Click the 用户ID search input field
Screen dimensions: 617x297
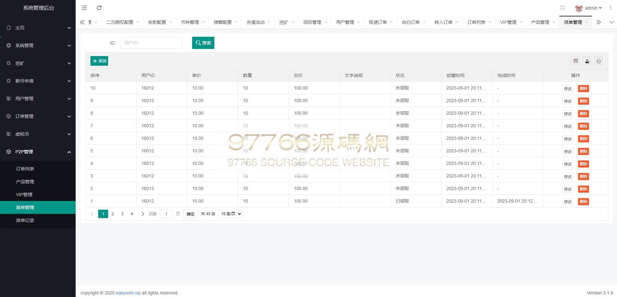(x=151, y=43)
